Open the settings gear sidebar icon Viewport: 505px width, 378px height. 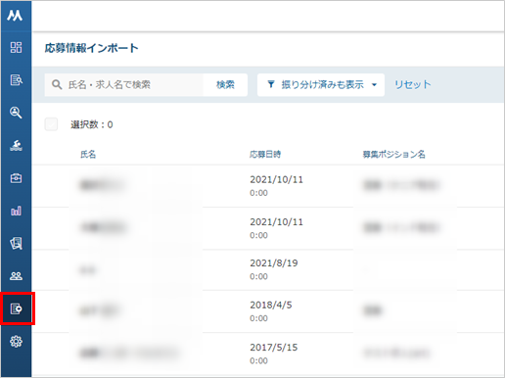[16, 342]
